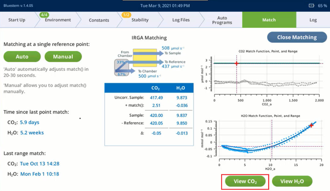Click the gray chamber splitter box
The width and height of the screenshot is (330, 191).
[x=121, y=67]
